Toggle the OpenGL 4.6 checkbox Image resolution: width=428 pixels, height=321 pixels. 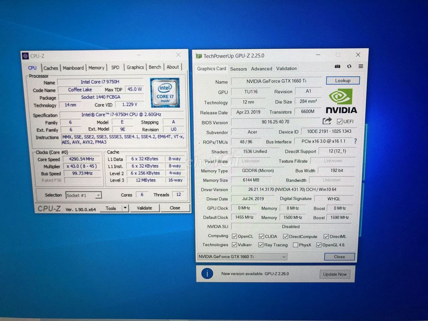(x=319, y=245)
